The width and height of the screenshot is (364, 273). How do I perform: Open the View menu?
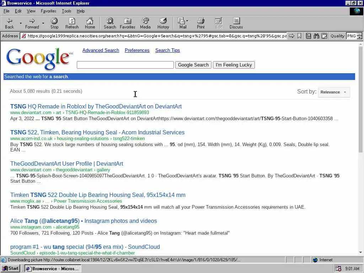pyautogui.click(x=31, y=11)
